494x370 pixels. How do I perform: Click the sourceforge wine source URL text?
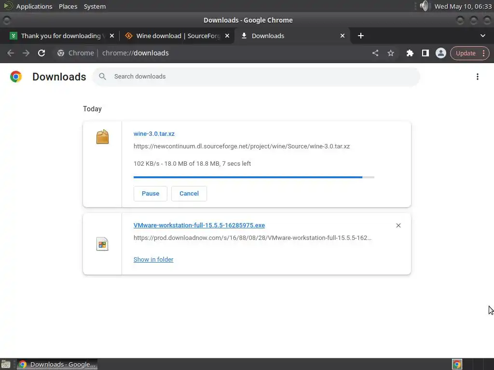click(242, 146)
